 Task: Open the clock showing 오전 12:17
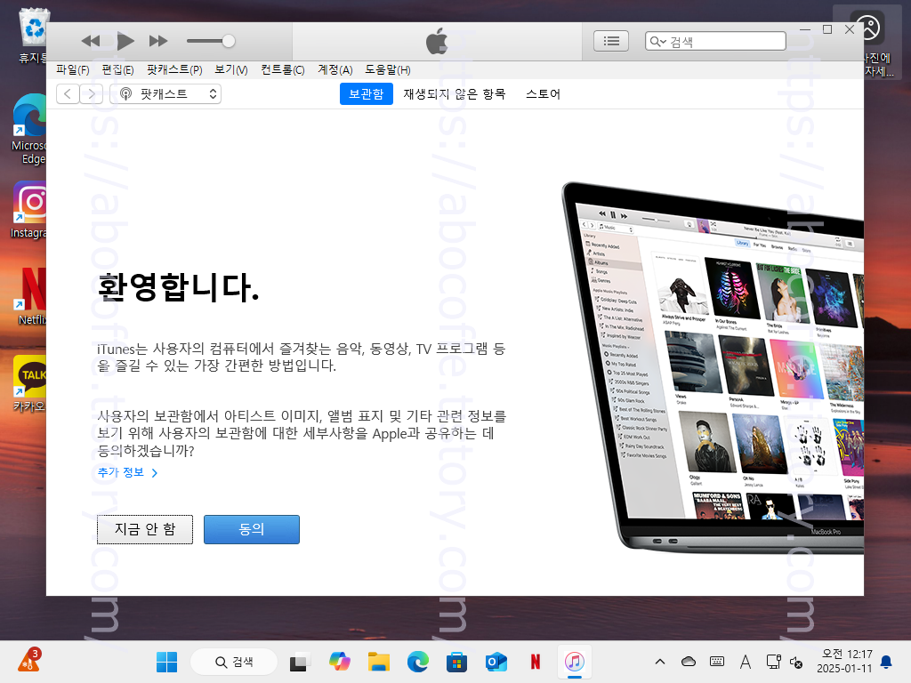click(844, 662)
